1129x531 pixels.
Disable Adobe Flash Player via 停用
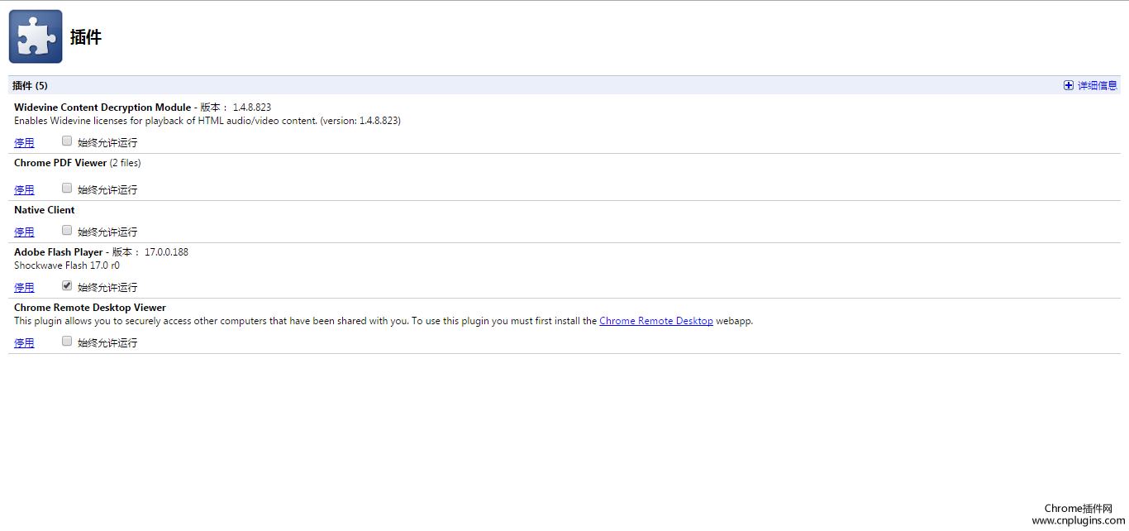[x=24, y=288]
